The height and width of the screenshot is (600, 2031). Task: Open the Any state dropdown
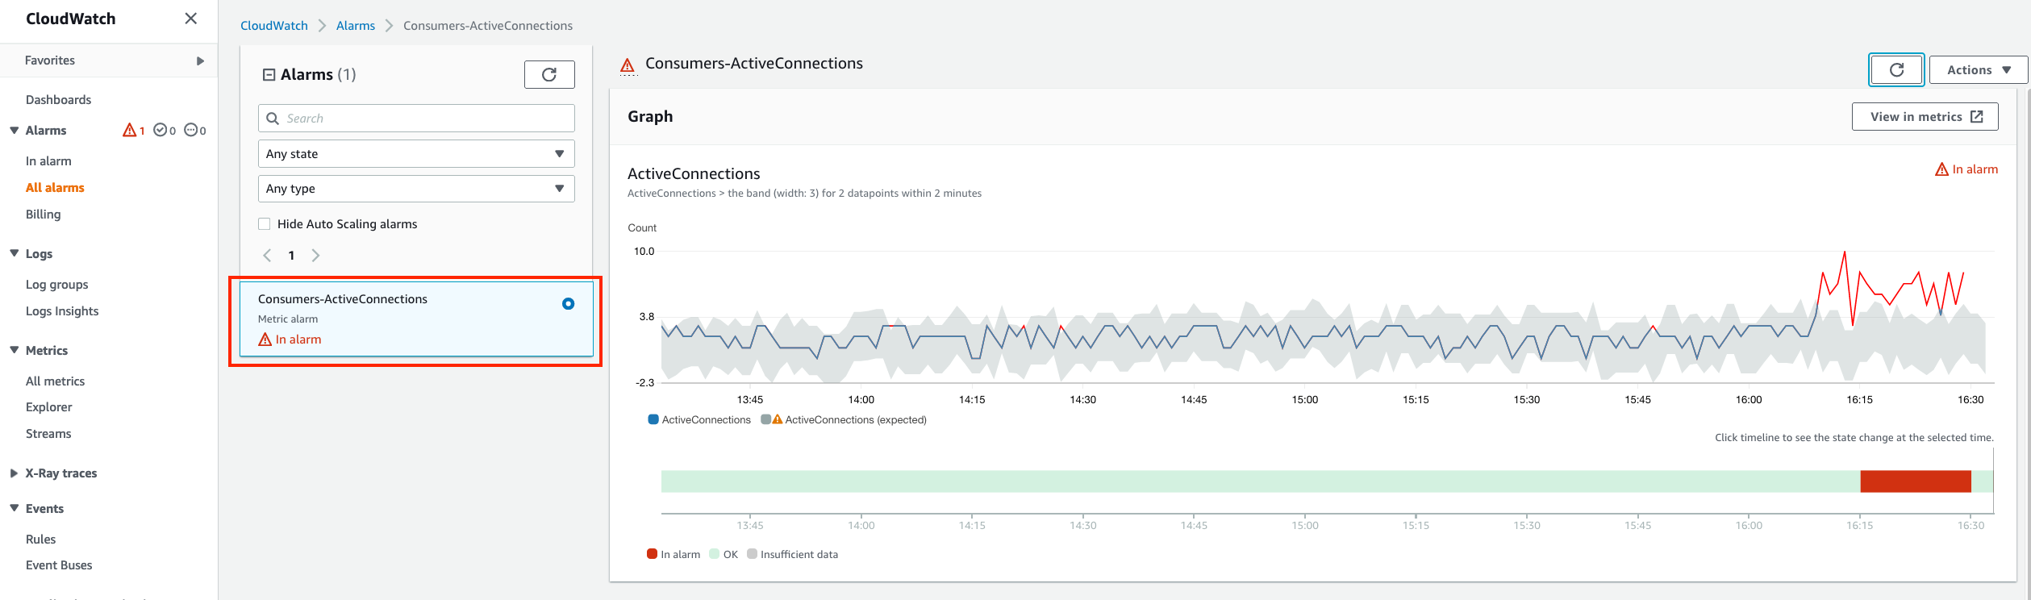click(x=416, y=154)
